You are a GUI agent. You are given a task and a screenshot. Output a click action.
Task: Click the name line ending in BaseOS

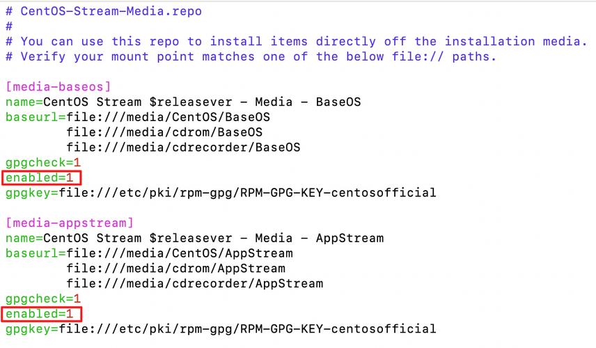(183, 102)
